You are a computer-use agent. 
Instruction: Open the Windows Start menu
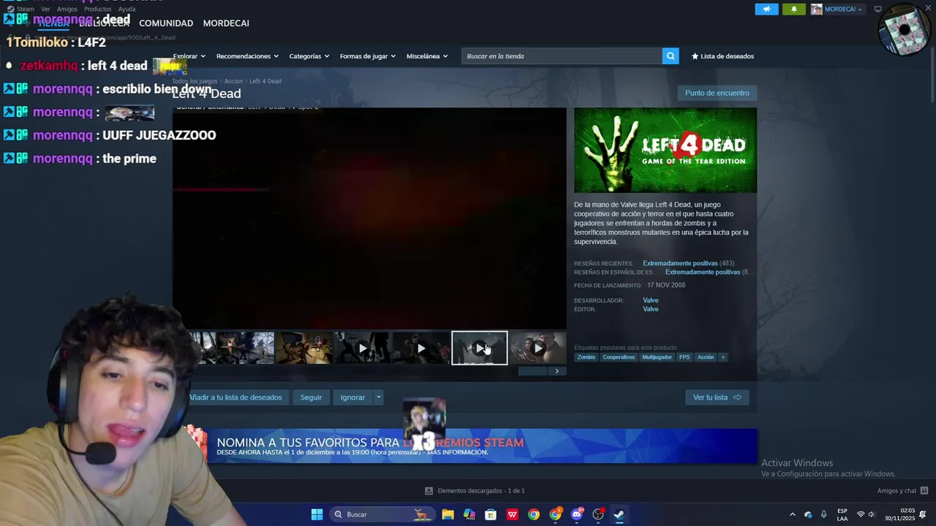[317, 514]
